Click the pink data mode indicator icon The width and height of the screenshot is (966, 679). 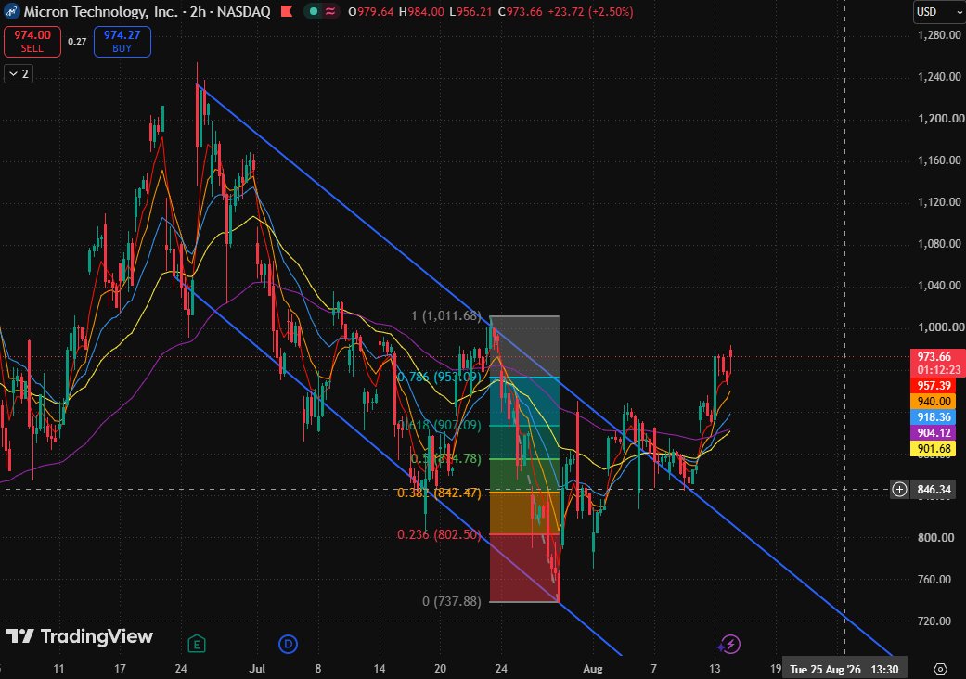[331, 11]
